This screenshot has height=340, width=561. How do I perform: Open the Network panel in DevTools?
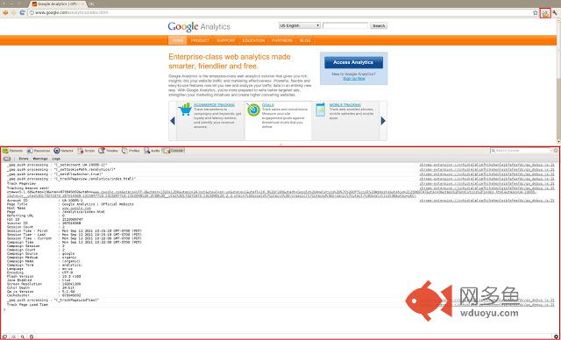pyautogui.click(x=63, y=151)
